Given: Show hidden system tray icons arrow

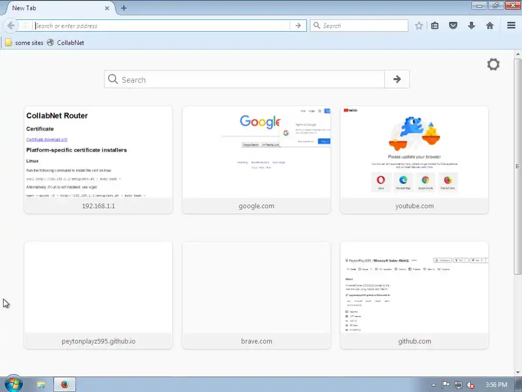Looking at the screenshot, I should click(433, 385).
